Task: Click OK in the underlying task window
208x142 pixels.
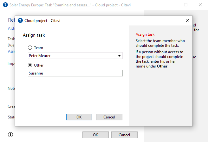Action: (95, 135)
